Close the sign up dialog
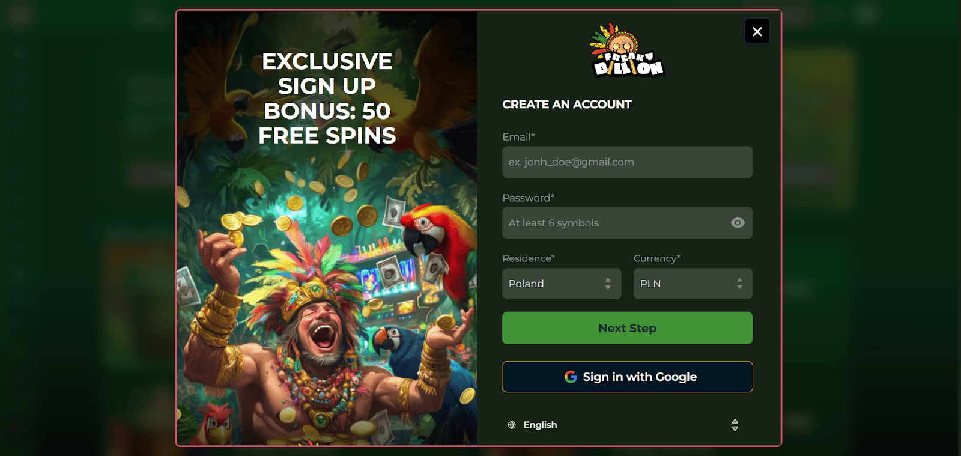 757,31
